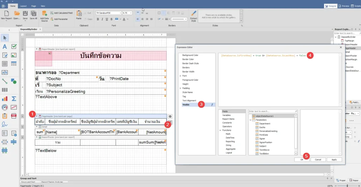The width and height of the screenshot is (361, 187).
Task: Collapse the Functions category in Expression Editor
Action: pyautogui.click(x=220, y=130)
